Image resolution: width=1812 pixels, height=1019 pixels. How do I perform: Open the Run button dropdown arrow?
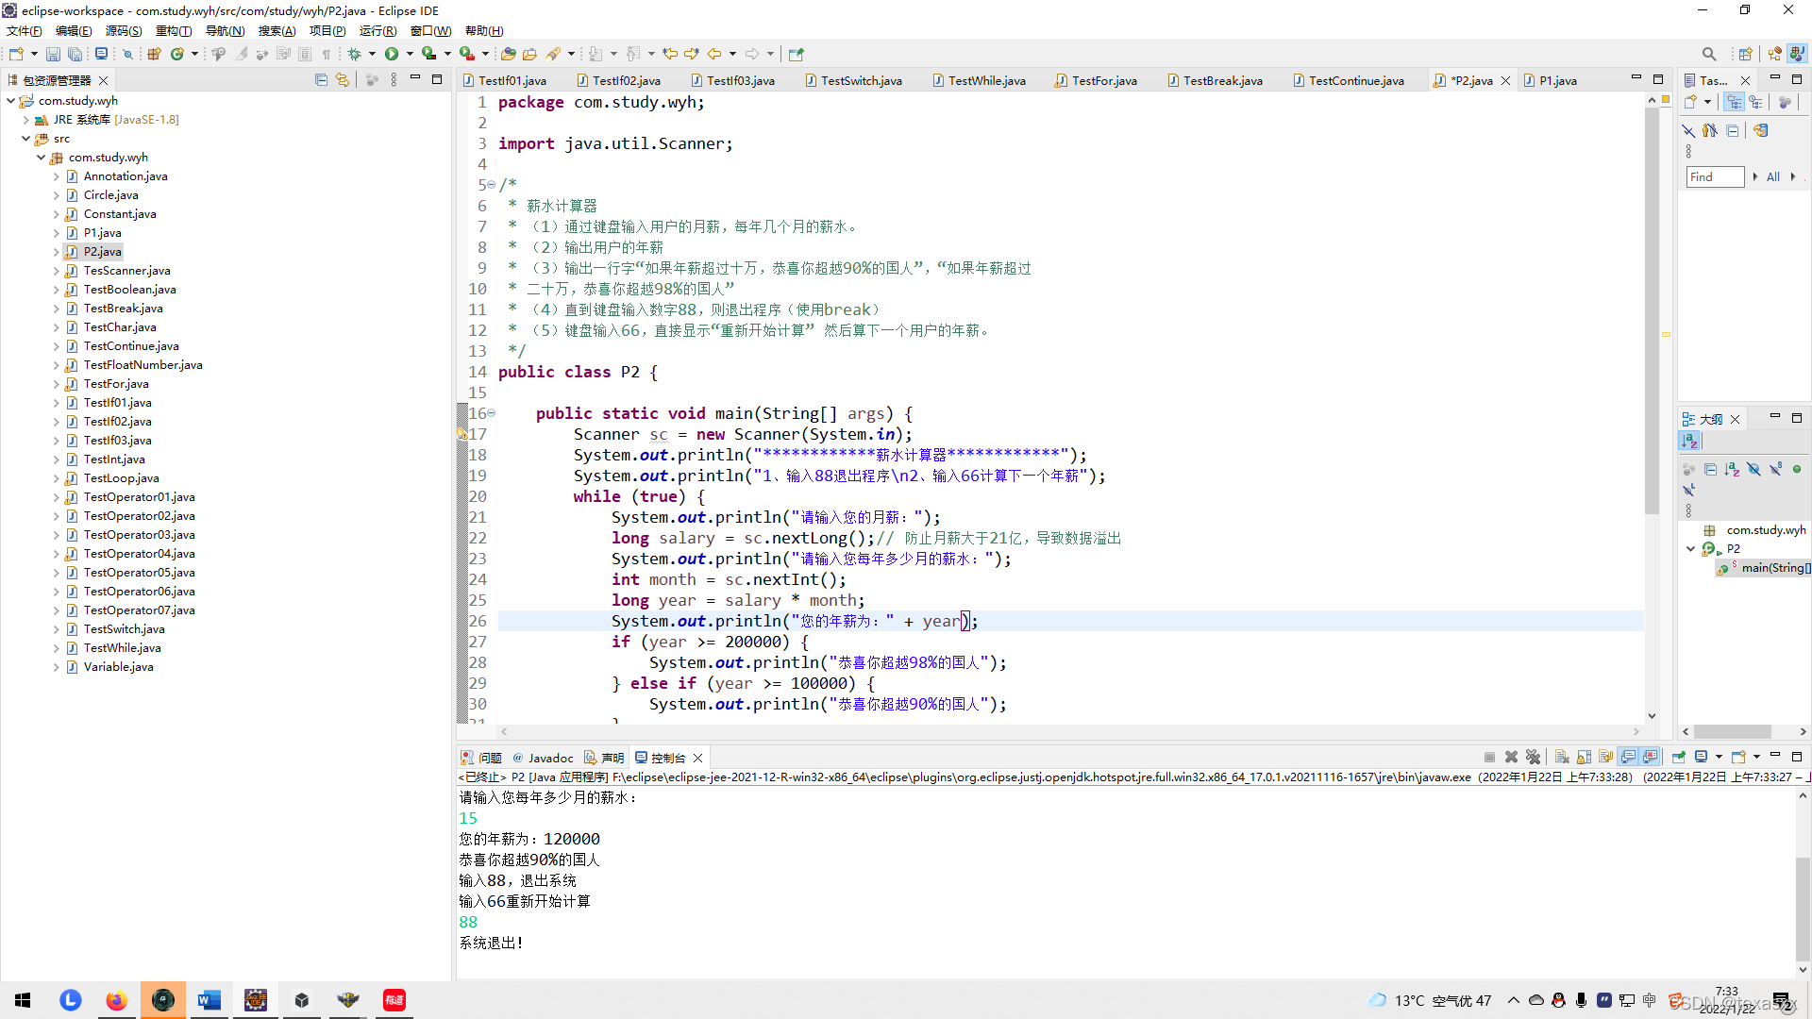410,54
